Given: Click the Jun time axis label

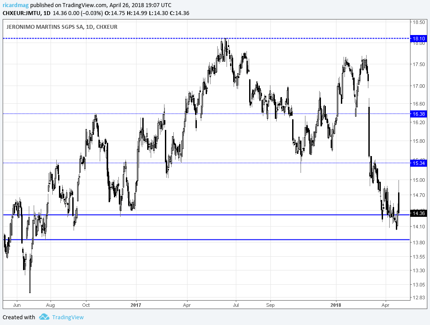Looking at the screenshot, I should 17,305.
